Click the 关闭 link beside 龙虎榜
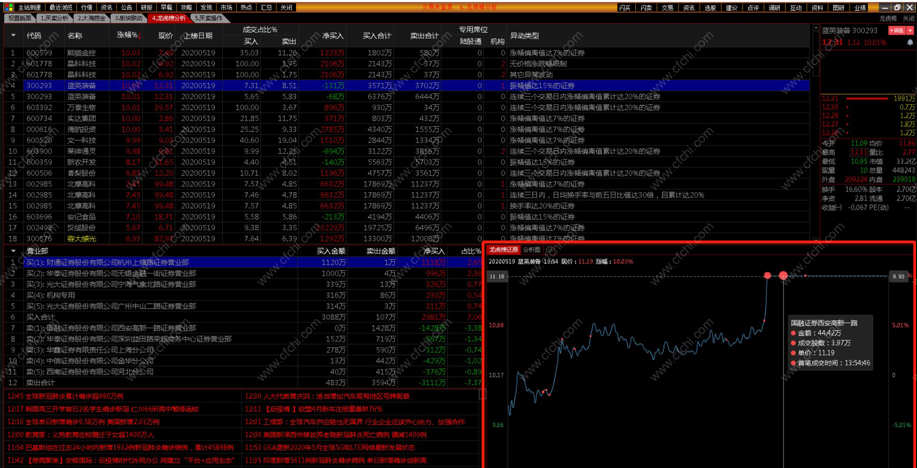This screenshot has height=468, width=917. point(908,18)
